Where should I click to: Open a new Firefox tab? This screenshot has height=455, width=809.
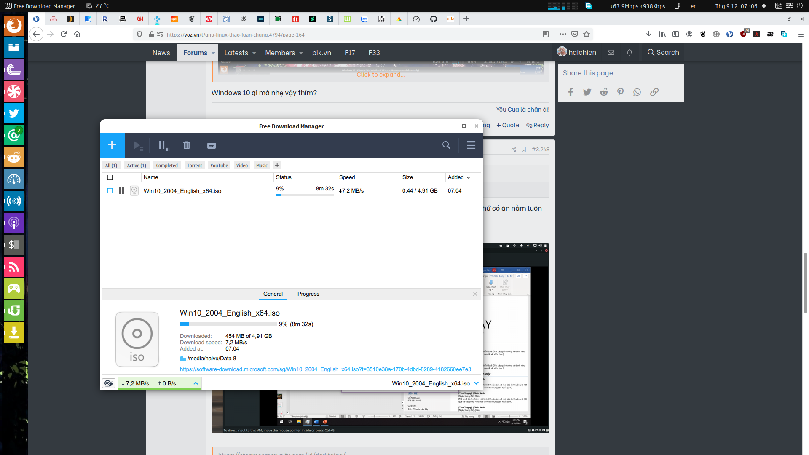point(466,19)
